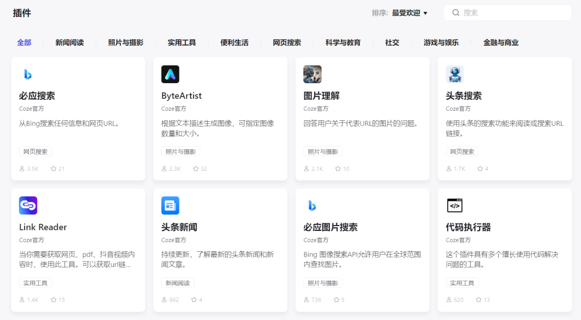Select the Link Reader chain-link icon

coord(28,205)
